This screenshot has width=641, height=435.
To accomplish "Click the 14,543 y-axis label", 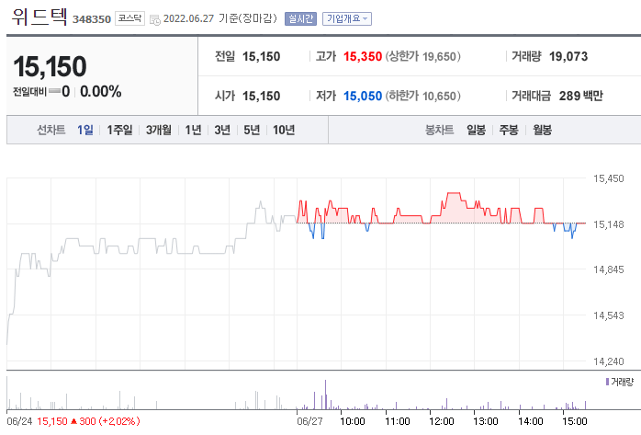I will pos(608,315).
